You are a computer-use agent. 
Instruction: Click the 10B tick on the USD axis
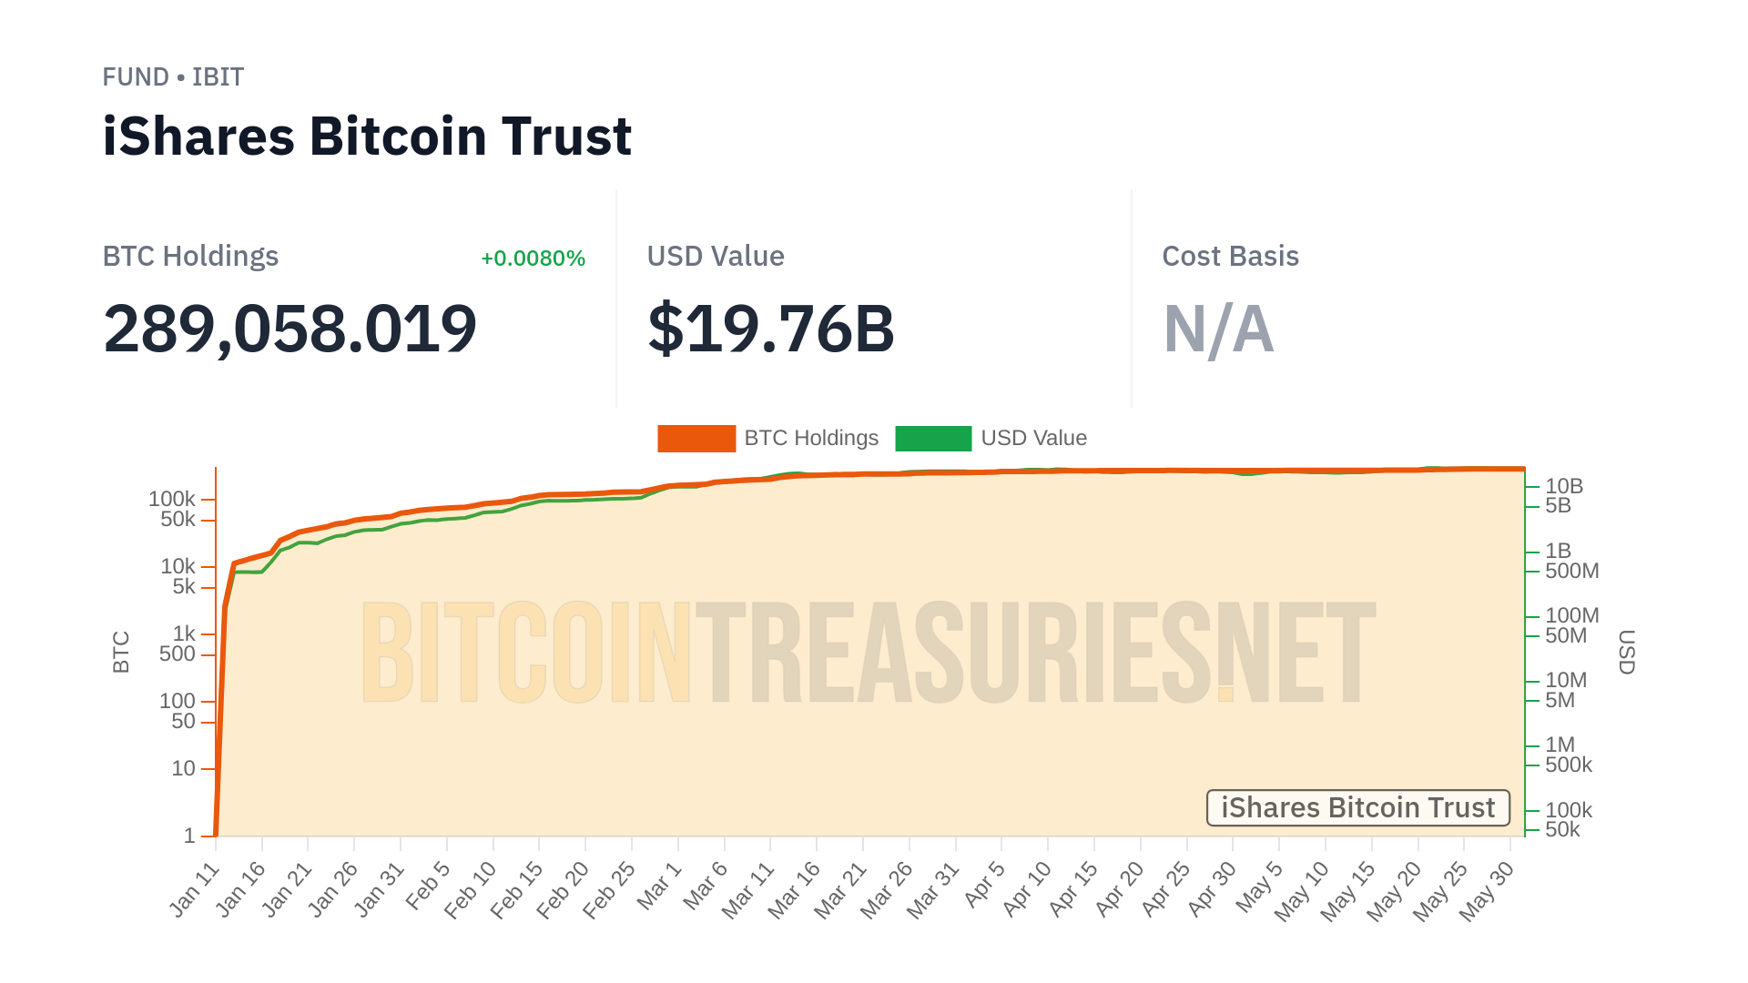pos(1564,486)
